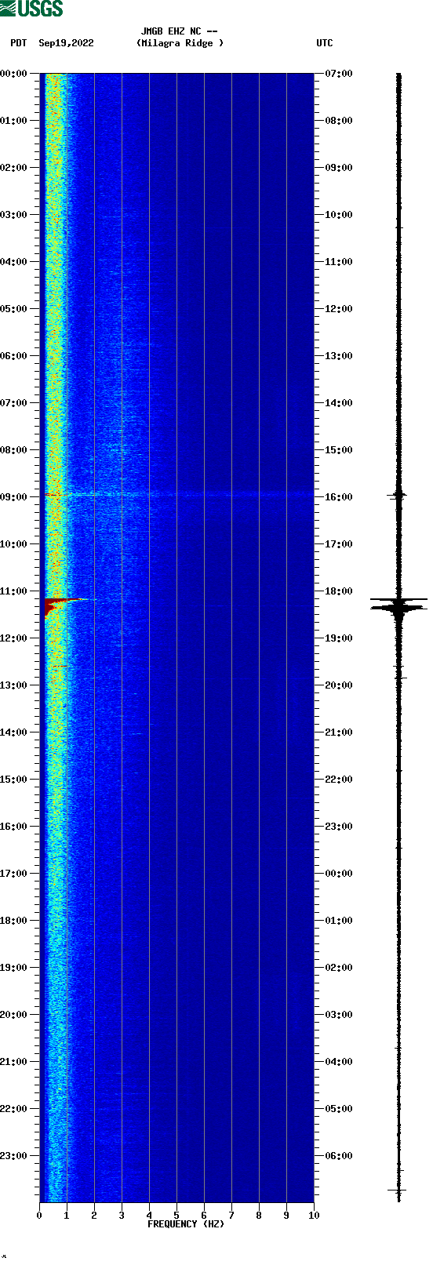This screenshot has width=433, height=1265.
Task: Click 10:00 on the right UTC axis
Action: 339,215
